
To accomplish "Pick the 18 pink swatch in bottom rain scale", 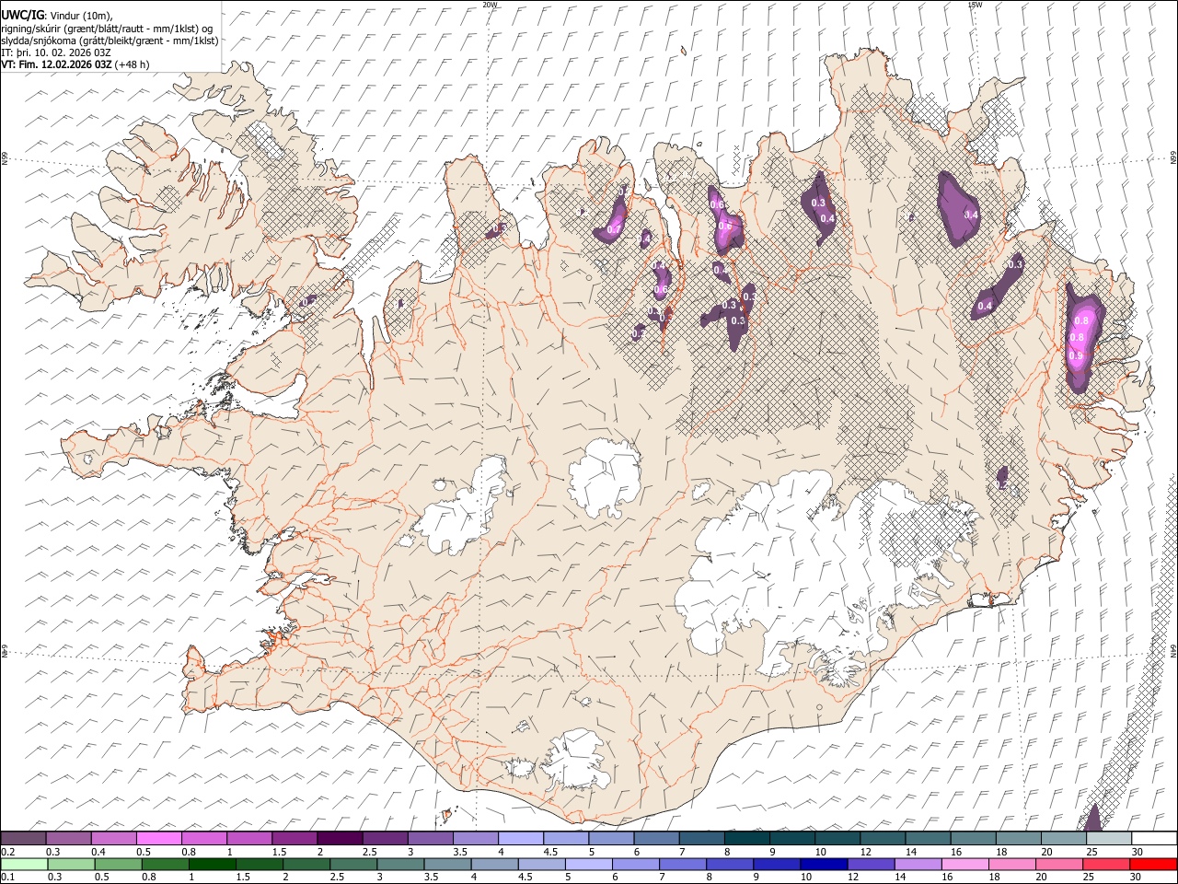I will tap(1011, 864).
